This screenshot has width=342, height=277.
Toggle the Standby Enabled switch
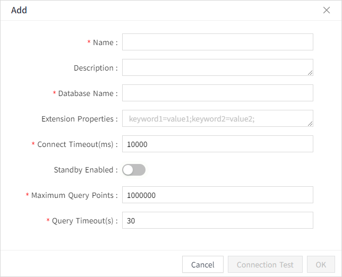point(134,170)
